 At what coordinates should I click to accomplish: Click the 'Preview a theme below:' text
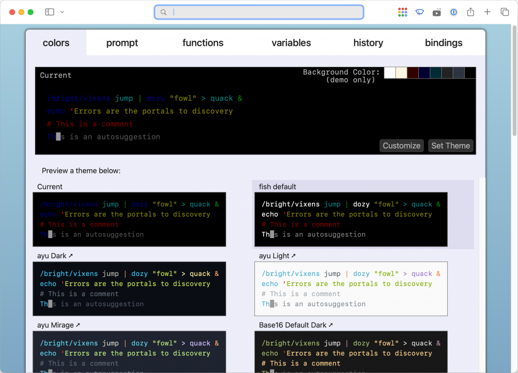tap(81, 171)
